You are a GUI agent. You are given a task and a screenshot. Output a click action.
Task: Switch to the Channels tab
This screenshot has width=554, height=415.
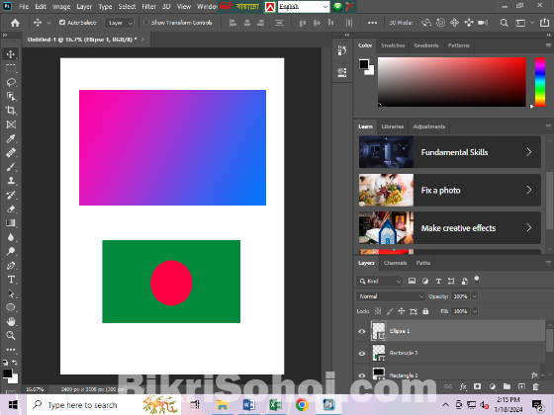click(x=395, y=263)
